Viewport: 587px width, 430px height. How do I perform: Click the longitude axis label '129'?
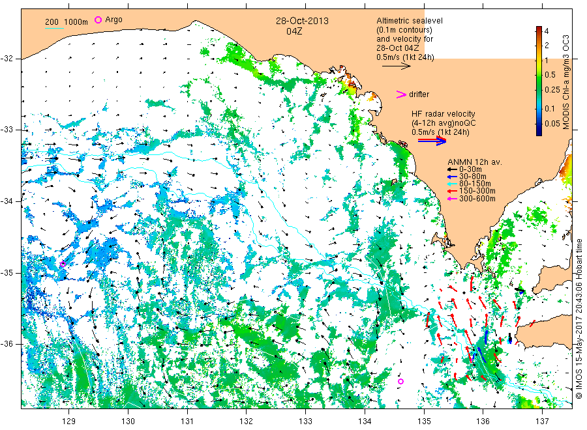coord(69,422)
